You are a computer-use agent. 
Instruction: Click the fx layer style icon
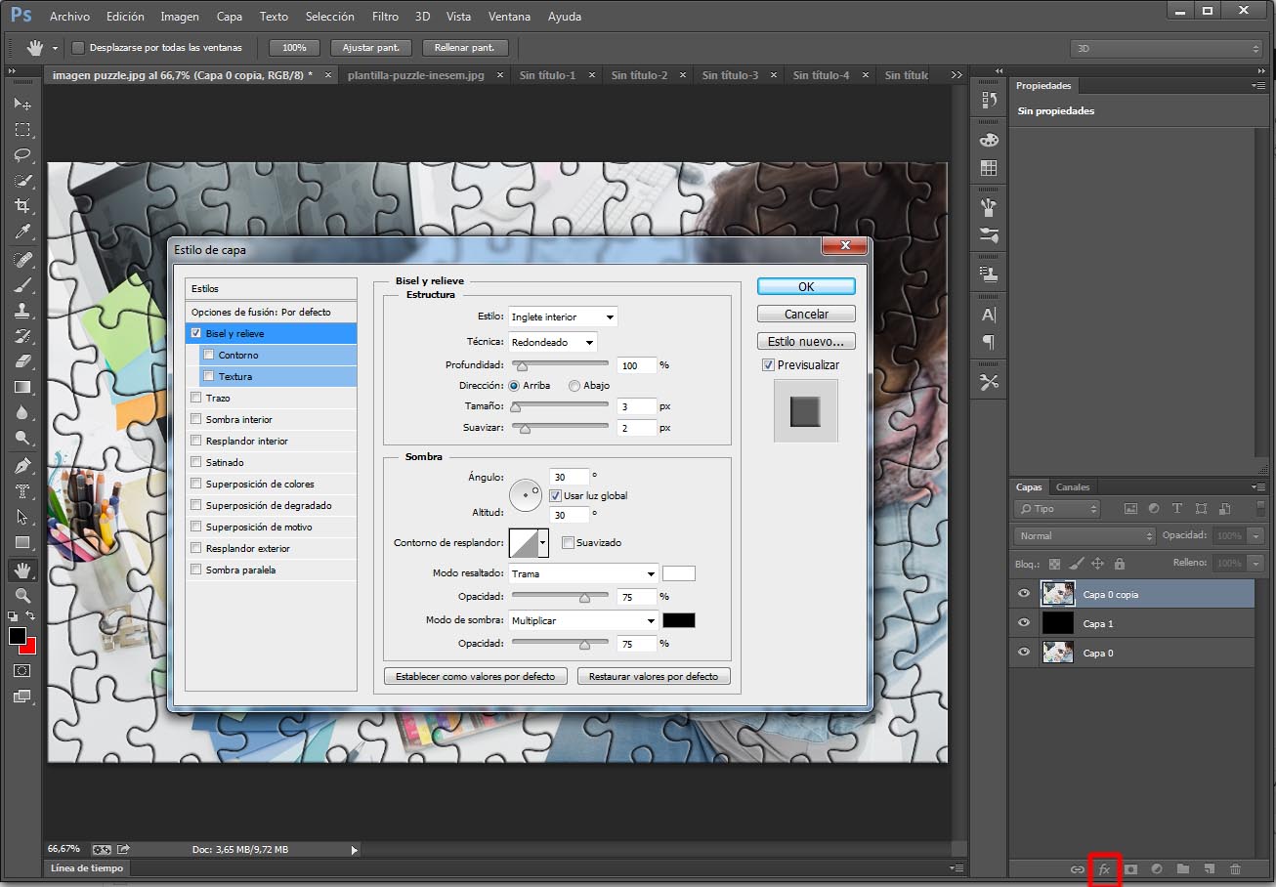point(1105,868)
